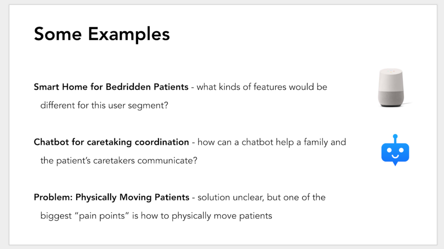This screenshot has width=444, height=249.
Task: Click the gray fabric base of the speaker
Action: (391, 98)
